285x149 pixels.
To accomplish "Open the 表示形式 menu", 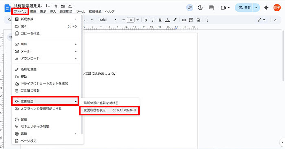I will 66,11.
